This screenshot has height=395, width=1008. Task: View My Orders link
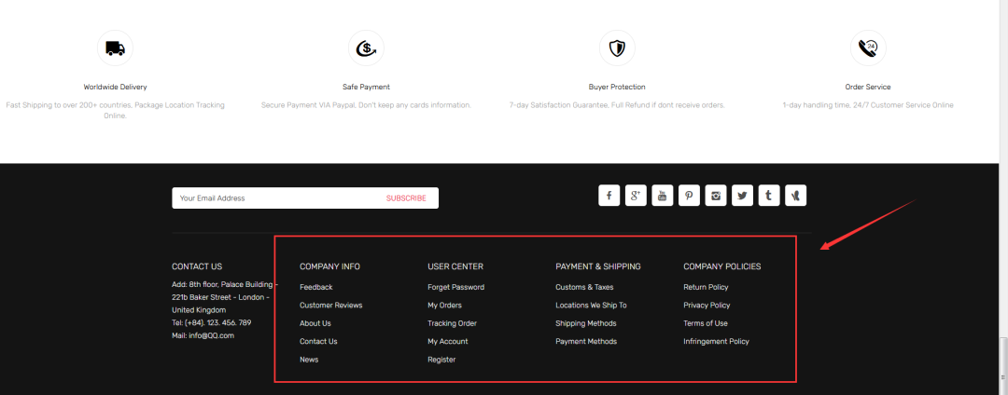(445, 306)
